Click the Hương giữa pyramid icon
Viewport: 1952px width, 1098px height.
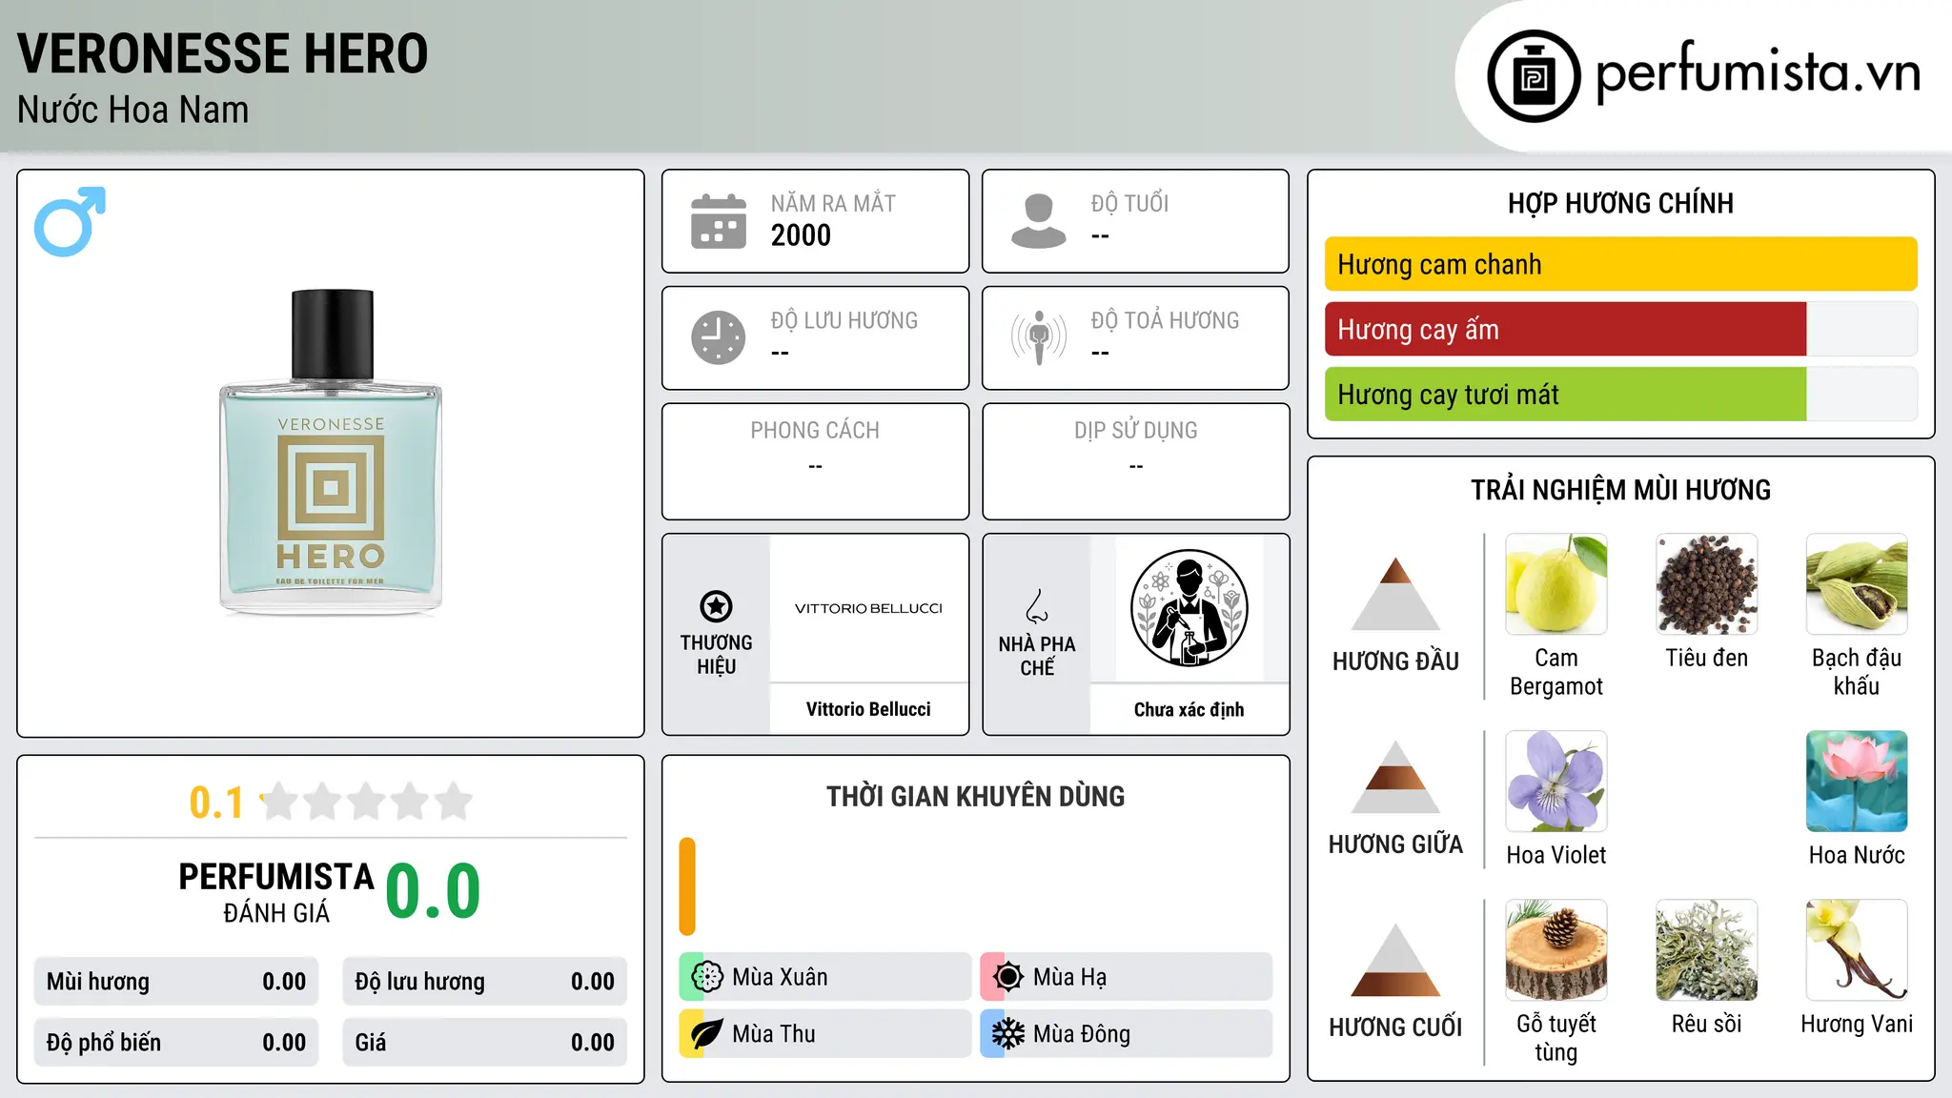[1395, 777]
